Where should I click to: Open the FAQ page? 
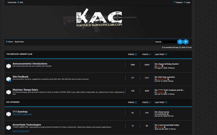20,2
